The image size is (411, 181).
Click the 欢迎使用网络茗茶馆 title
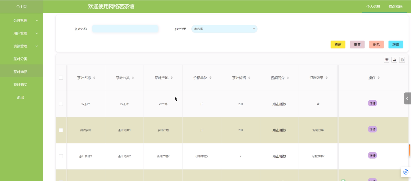click(x=111, y=6)
